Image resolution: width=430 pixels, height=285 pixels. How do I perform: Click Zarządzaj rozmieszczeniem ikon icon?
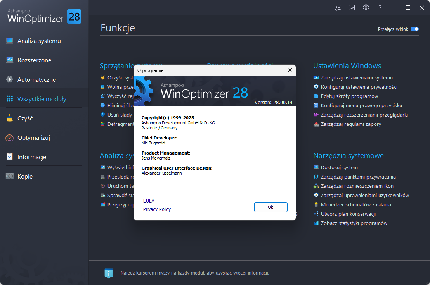pyautogui.click(x=316, y=186)
